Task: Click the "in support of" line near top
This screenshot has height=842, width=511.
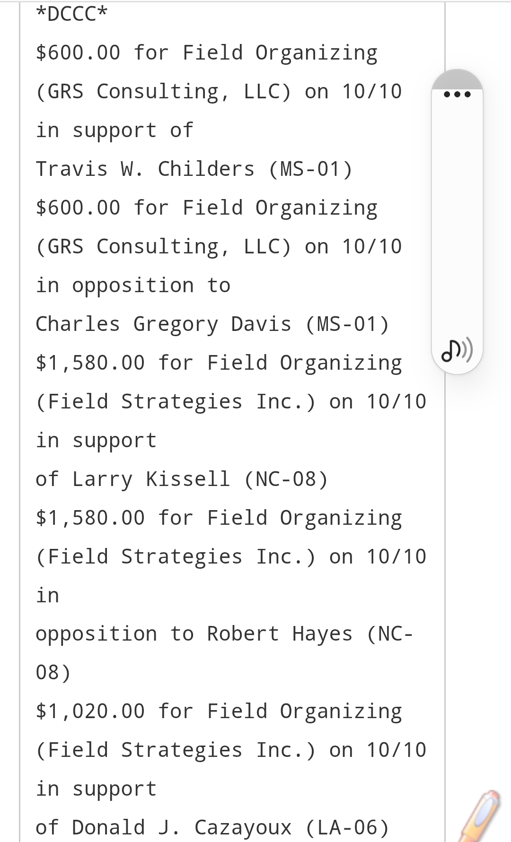Action: click(115, 130)
